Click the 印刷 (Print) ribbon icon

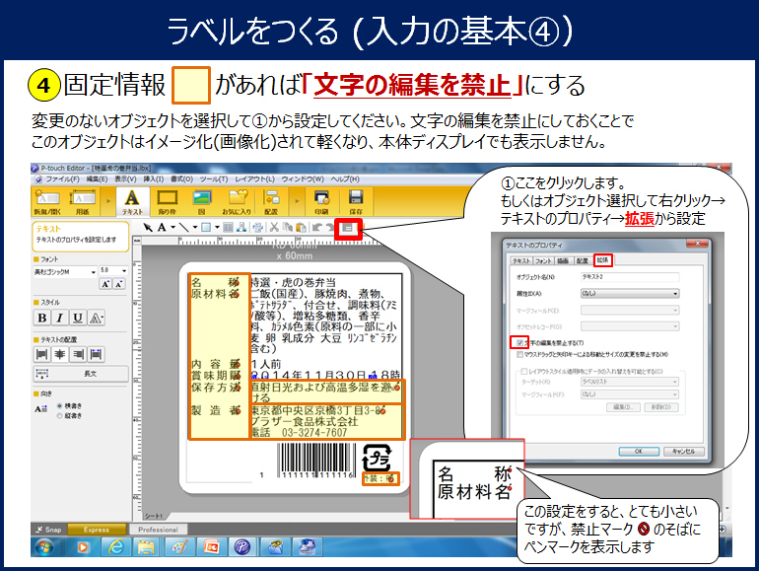(x=321, y=201)
